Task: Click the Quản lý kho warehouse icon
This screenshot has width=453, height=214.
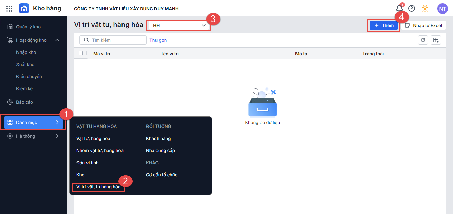Action: coord(10,27)
